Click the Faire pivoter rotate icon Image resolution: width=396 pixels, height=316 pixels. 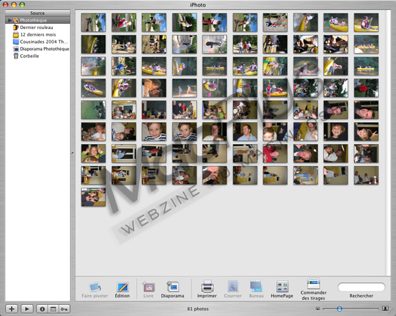tap(95, 287)
